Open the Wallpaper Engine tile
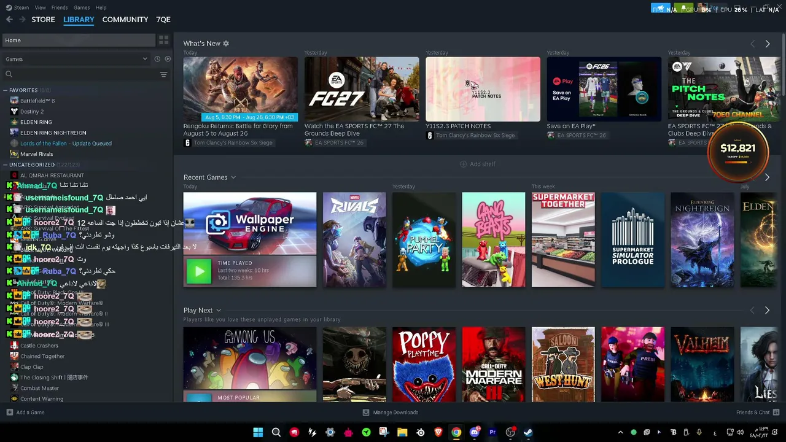The height and width of the screenshot is (442, 786). tap(250, 239)
